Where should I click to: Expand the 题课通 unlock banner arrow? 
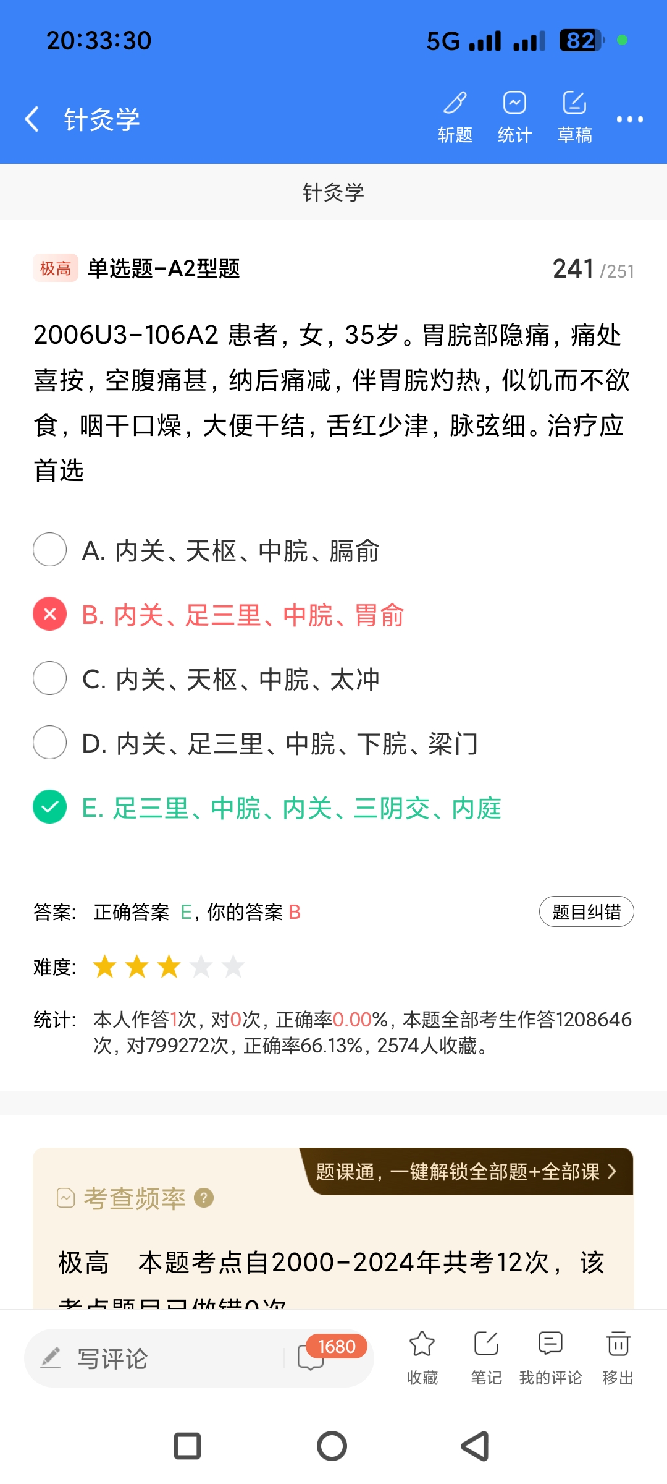coord(611,1171)
